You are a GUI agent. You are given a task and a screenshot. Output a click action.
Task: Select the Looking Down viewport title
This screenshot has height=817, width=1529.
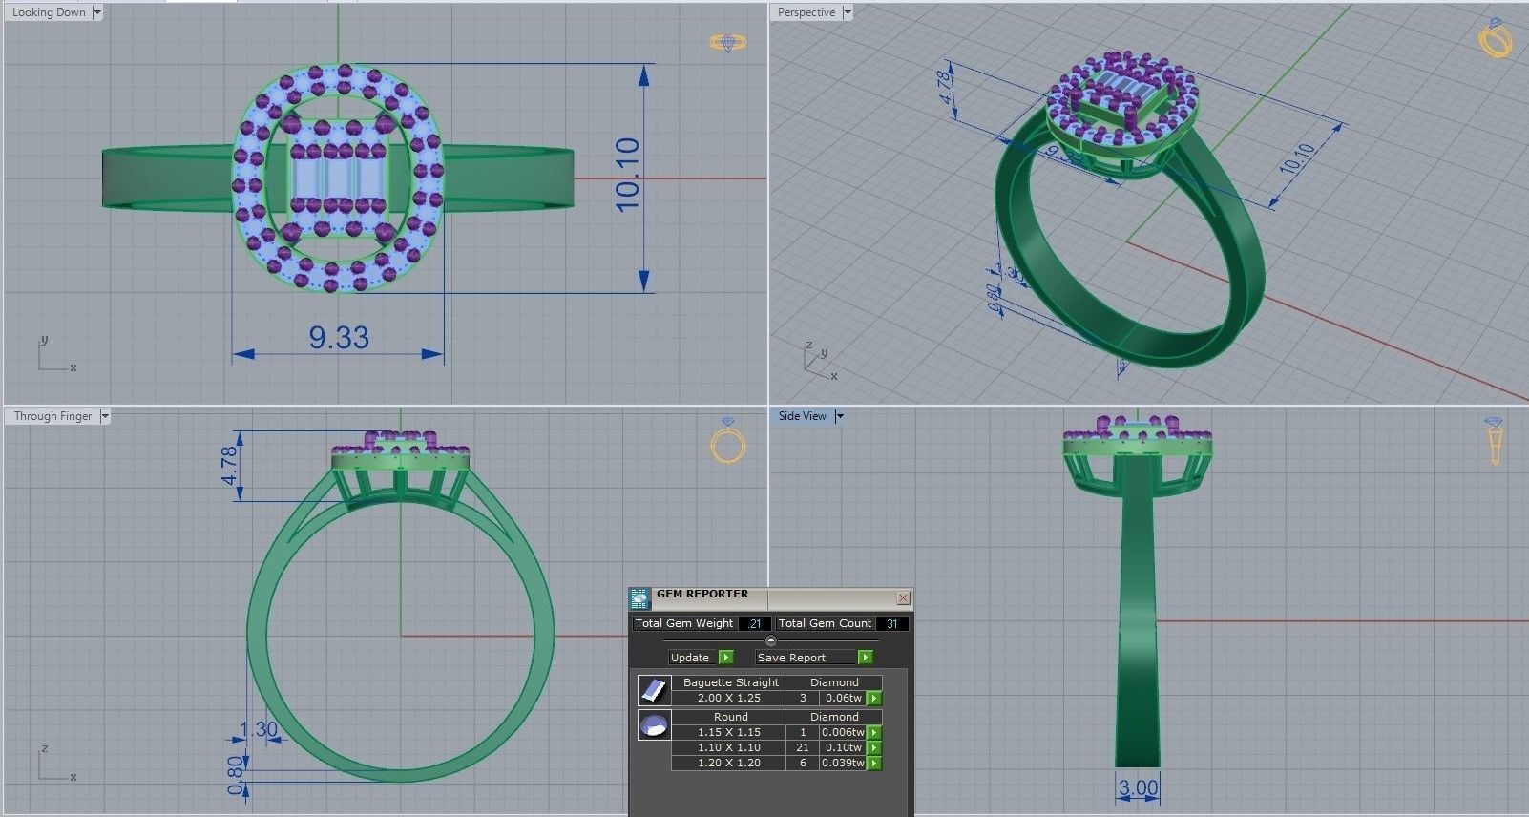(x=49, y=12)
